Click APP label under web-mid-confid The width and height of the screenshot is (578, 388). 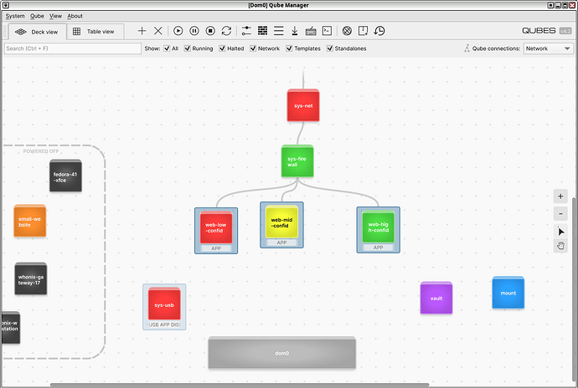[281, 242]
